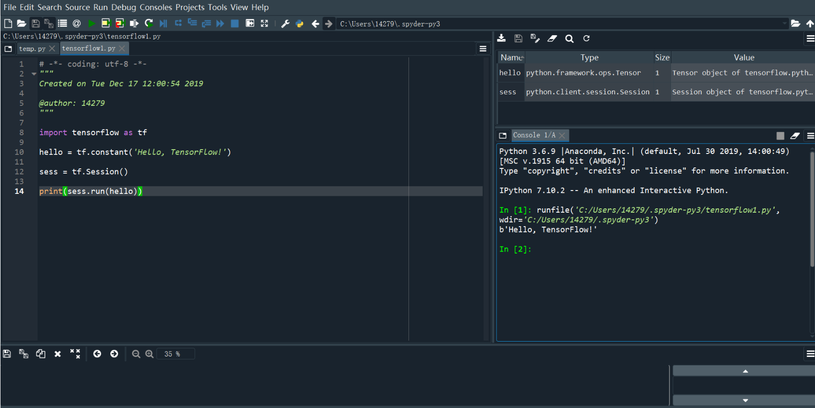Open the Projects menu
Image resolution: width=815 pixels, height=408 pixels.
190,7
